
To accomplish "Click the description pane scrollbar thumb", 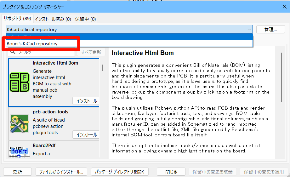I will click(281, 77).
